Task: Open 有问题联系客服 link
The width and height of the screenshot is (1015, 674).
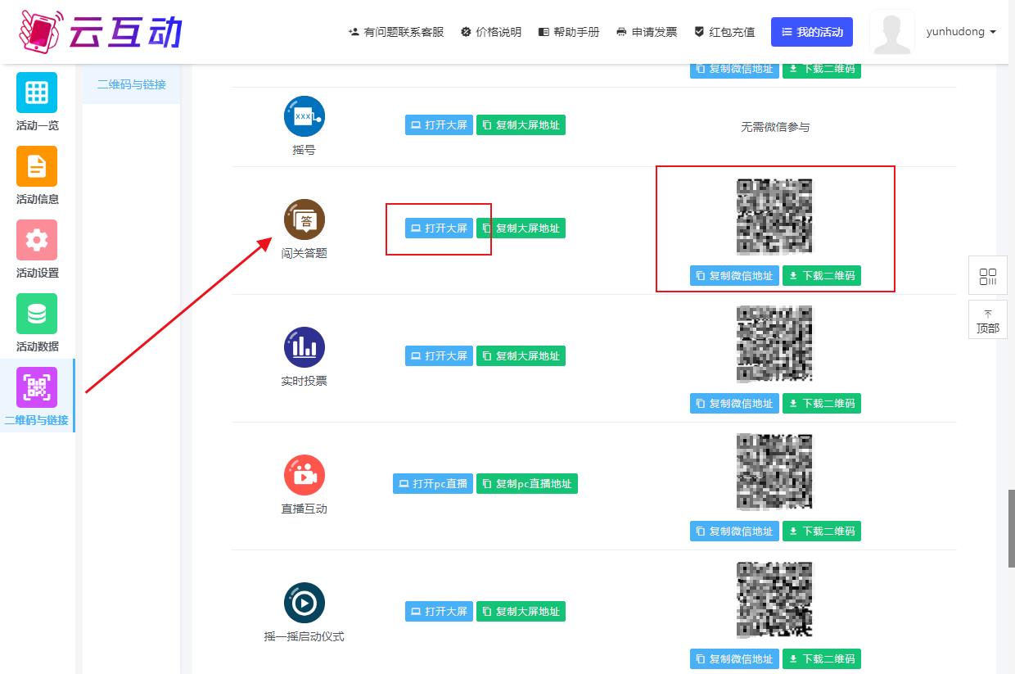Action: pos(396,32)
